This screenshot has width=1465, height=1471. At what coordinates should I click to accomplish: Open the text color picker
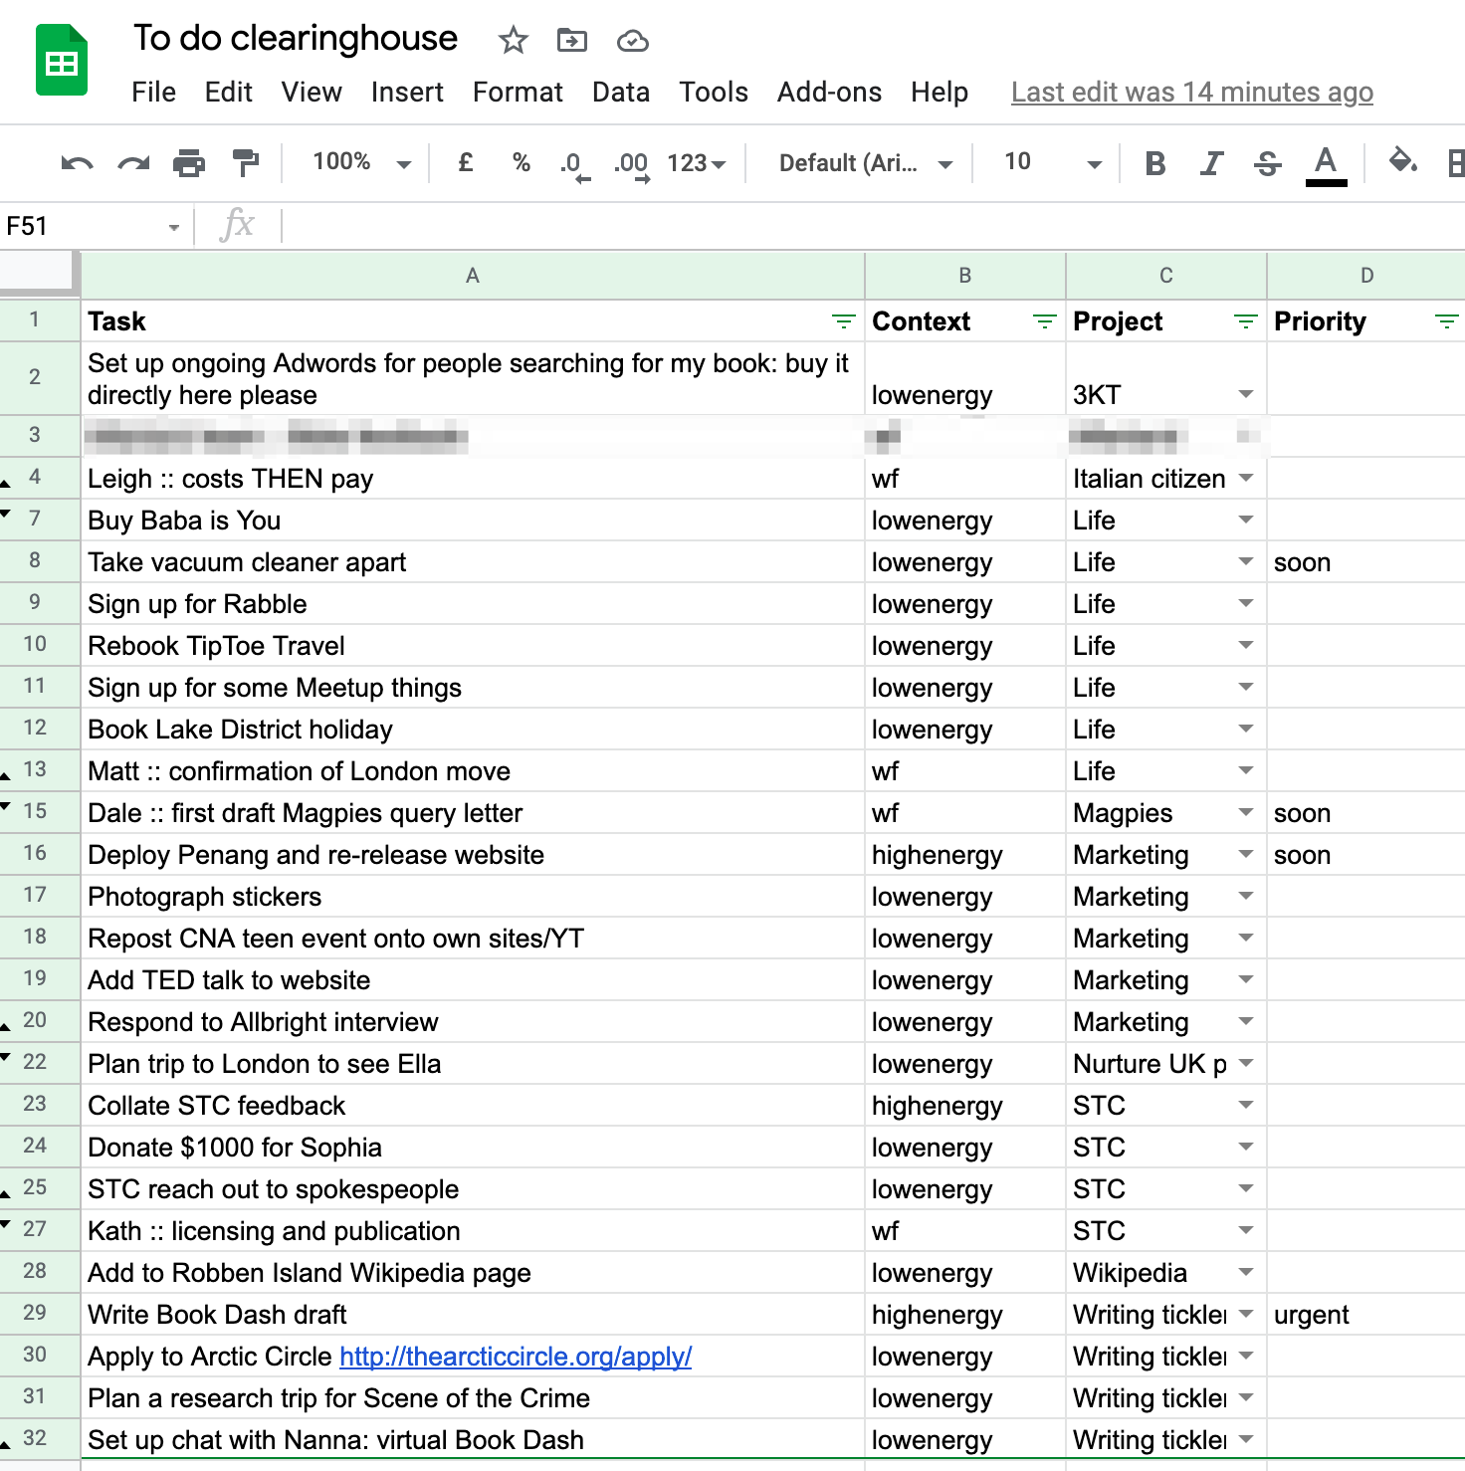click(x=1326, y=164)
